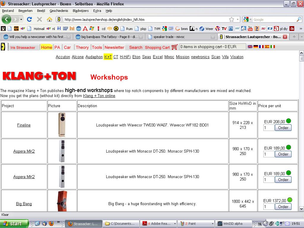This screenshot has height=228, width=304.
Task: Click the Google search magnifier icon
Action: point(299,19)
